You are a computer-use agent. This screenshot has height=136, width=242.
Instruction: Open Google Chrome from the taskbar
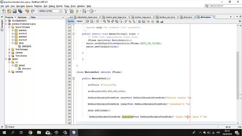click(30, 133)
